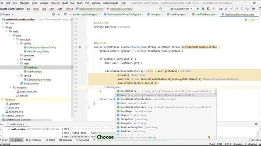Image resolution: width=261 pixels, height=146 pixels.
Task: Open the MaxCompute menu
Action: 111,3
